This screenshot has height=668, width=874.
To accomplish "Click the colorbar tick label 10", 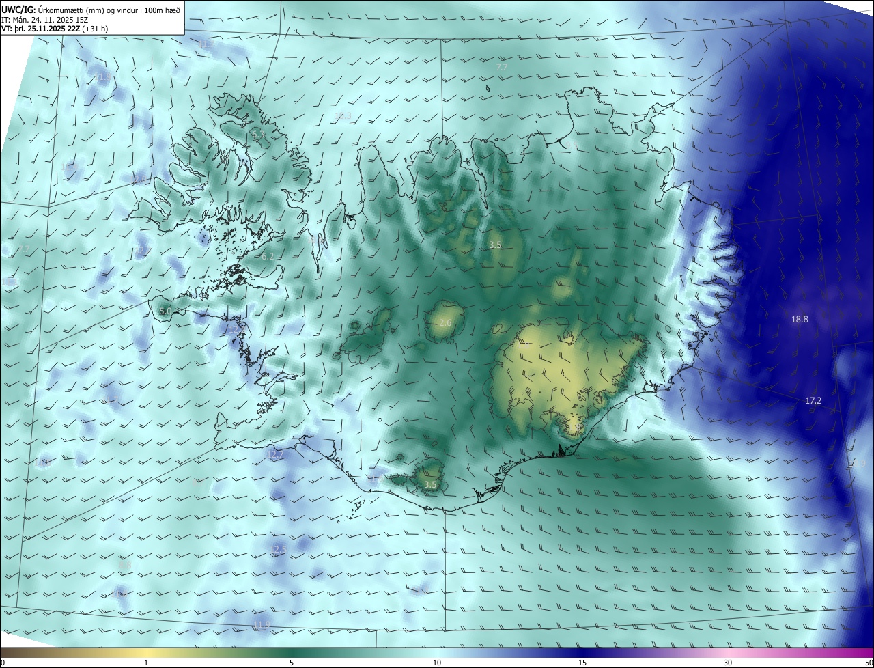I will [437, 663].
